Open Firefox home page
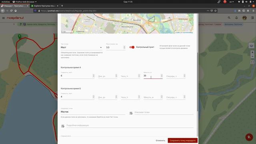The width and height of the screenshot is (256, 144). click(16, 11)
